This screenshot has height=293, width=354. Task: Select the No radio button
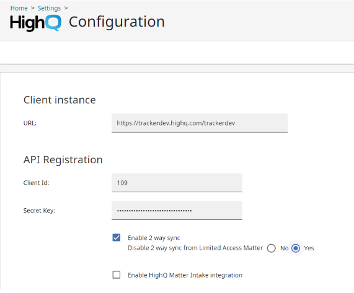(x=271, y=248)
